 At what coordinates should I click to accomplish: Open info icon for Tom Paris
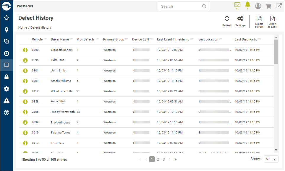tap(25, 143)
